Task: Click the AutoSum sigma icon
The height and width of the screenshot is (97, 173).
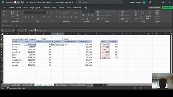Action: pyautogui.click(x=136, y=12)
